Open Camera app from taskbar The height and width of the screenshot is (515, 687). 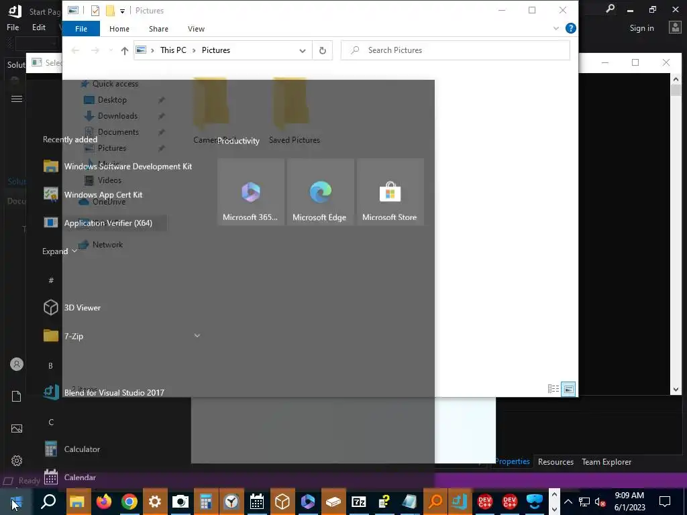pyautogui.click(x=180, y=502)
